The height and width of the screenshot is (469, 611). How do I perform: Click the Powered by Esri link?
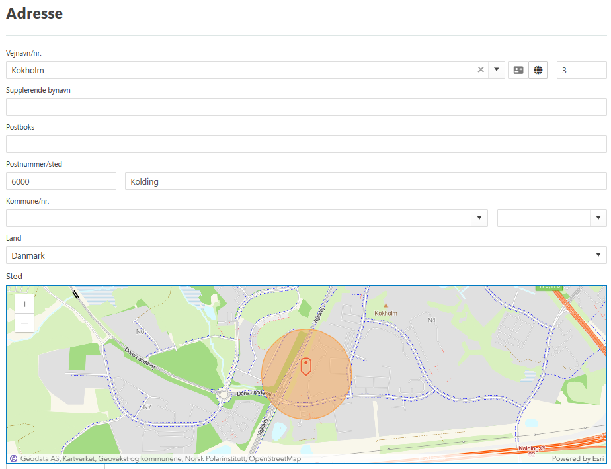pos(578,459)
